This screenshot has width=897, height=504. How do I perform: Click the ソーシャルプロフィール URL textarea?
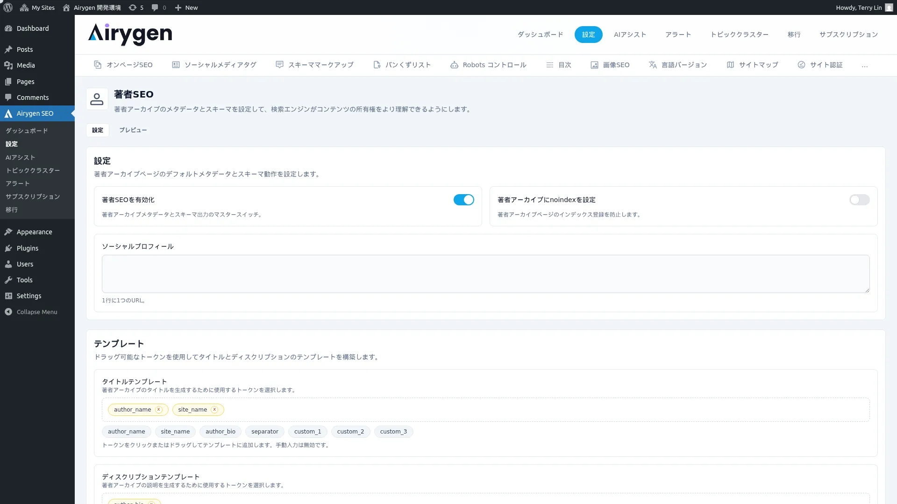485,274
